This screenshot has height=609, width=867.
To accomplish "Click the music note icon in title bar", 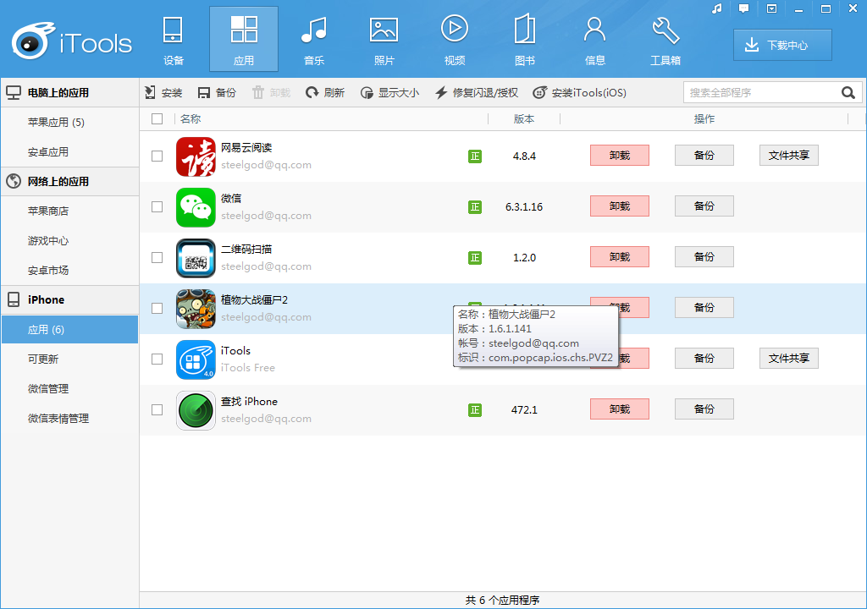I will click(717, 8).
